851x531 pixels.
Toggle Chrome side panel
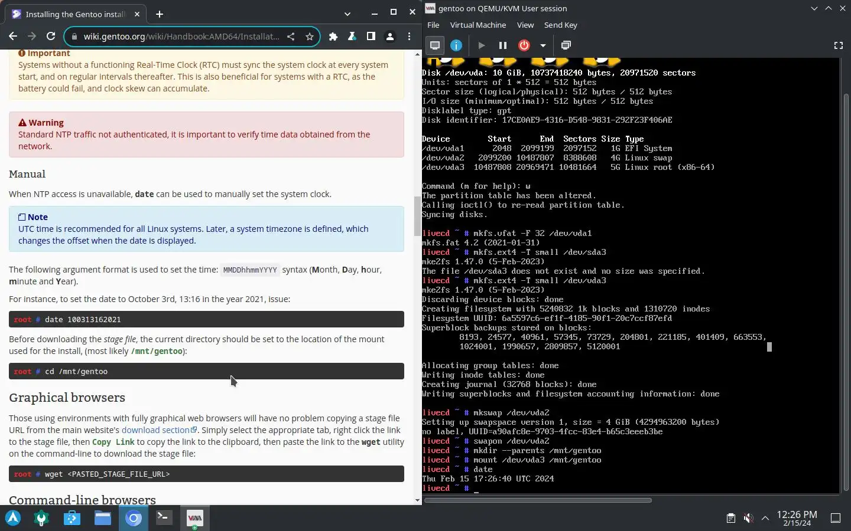[371, 37]
